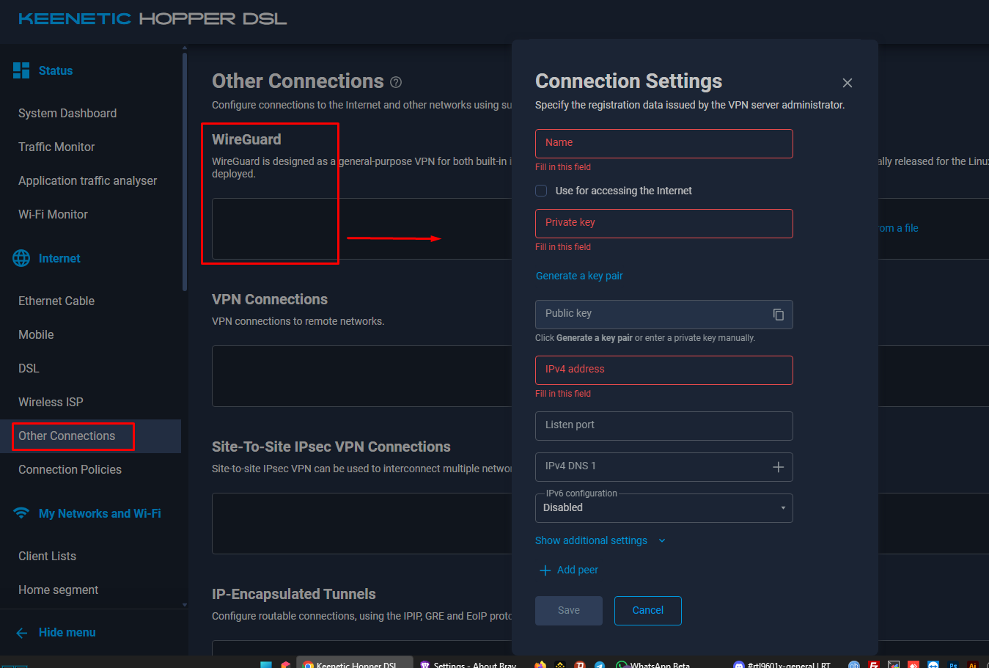
Task: Expand Show additional settings
Action: coord(600,540)
